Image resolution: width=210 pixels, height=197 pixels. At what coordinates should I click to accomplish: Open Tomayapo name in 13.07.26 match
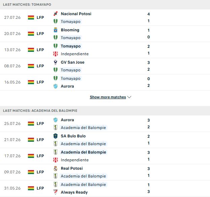(x=71, y=46)
